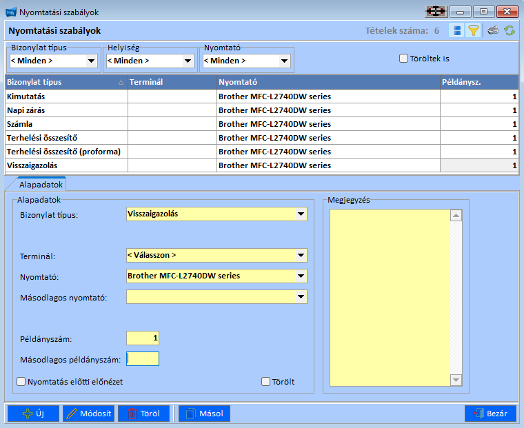Close the window with Bezár button
This screenshot has width=524, height=428.
click(x=490, y=414)
